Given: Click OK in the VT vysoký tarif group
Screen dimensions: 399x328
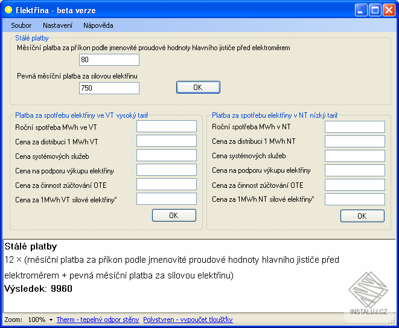Looking at the screenshot, I should 174,216.
